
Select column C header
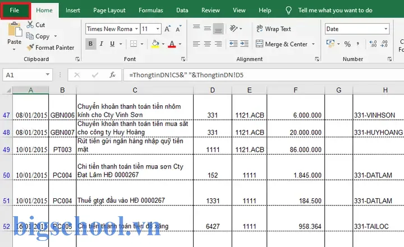click(x=135, y=90)
